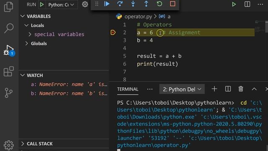Place cursor on 'print(result)' line

[x=157, y=64]
